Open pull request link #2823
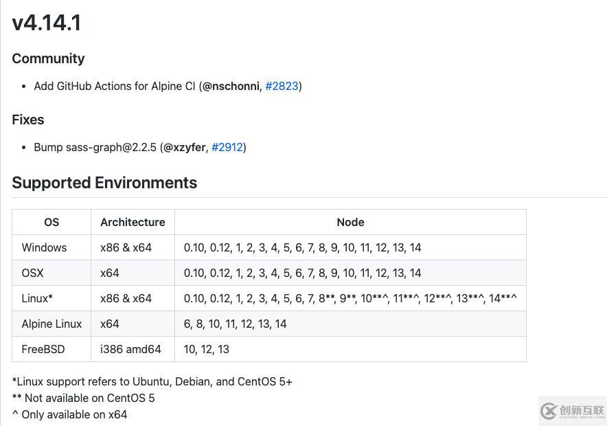 tap(282, 86)
